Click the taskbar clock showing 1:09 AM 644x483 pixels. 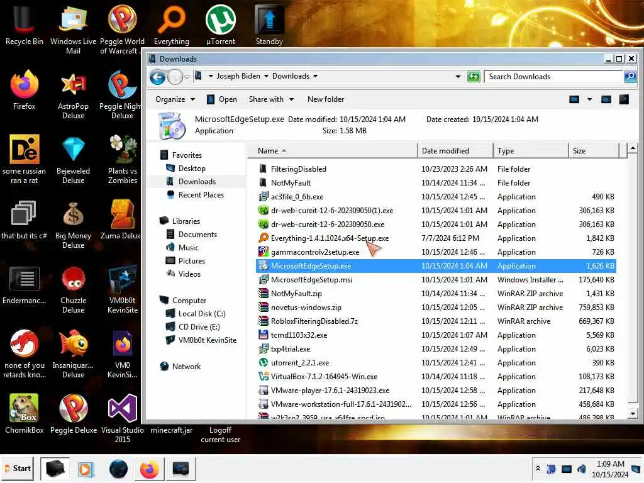[610, 469]
